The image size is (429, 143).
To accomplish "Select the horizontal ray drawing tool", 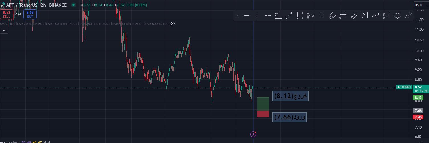I will pyautogui.click(x=246, y=16).
